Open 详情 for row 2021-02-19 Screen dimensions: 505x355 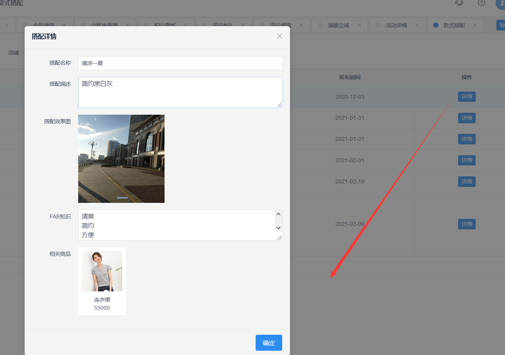[x=467, y=181]
